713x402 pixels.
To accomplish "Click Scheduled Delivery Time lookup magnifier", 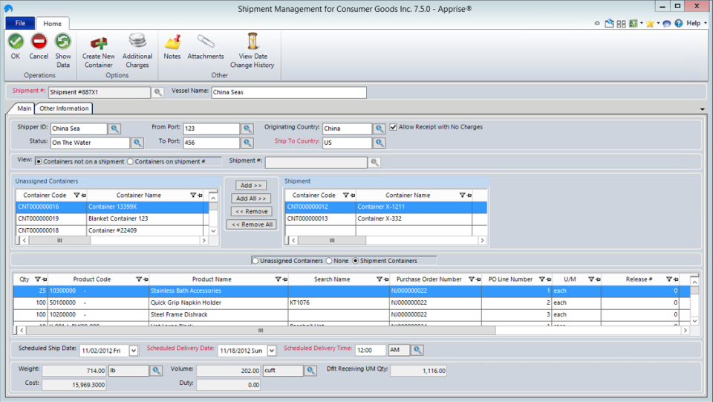I will (x=417, y=350).
